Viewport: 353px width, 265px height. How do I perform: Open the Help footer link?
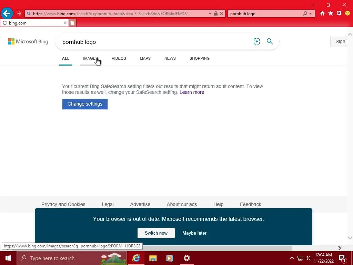pyautogui.click(x=218, y=204)
